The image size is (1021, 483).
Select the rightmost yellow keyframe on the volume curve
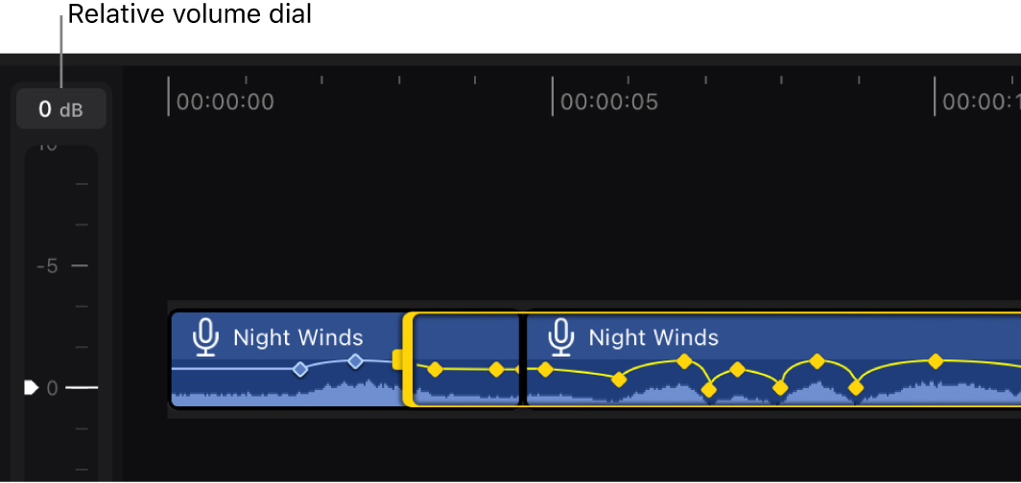coord(936,361)
